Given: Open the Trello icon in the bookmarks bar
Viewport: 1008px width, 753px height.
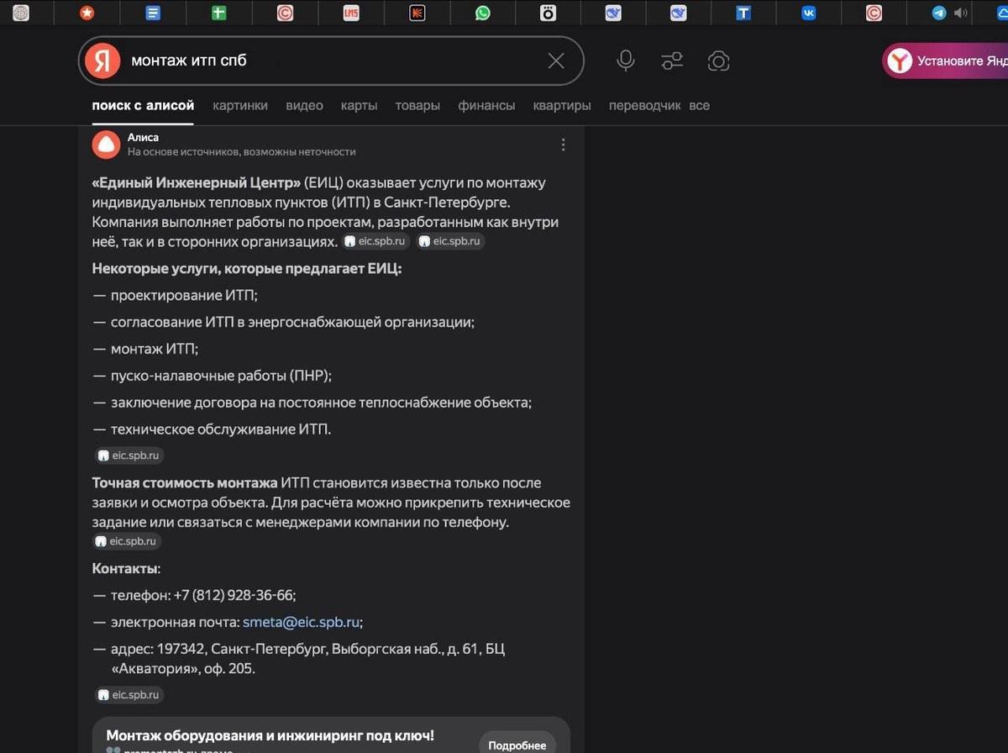Looking at the screenshot, I should point(743,13).
